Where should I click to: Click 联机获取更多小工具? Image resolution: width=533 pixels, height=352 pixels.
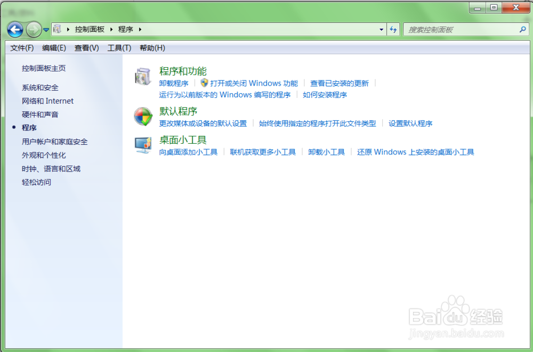tap(264, 152)
